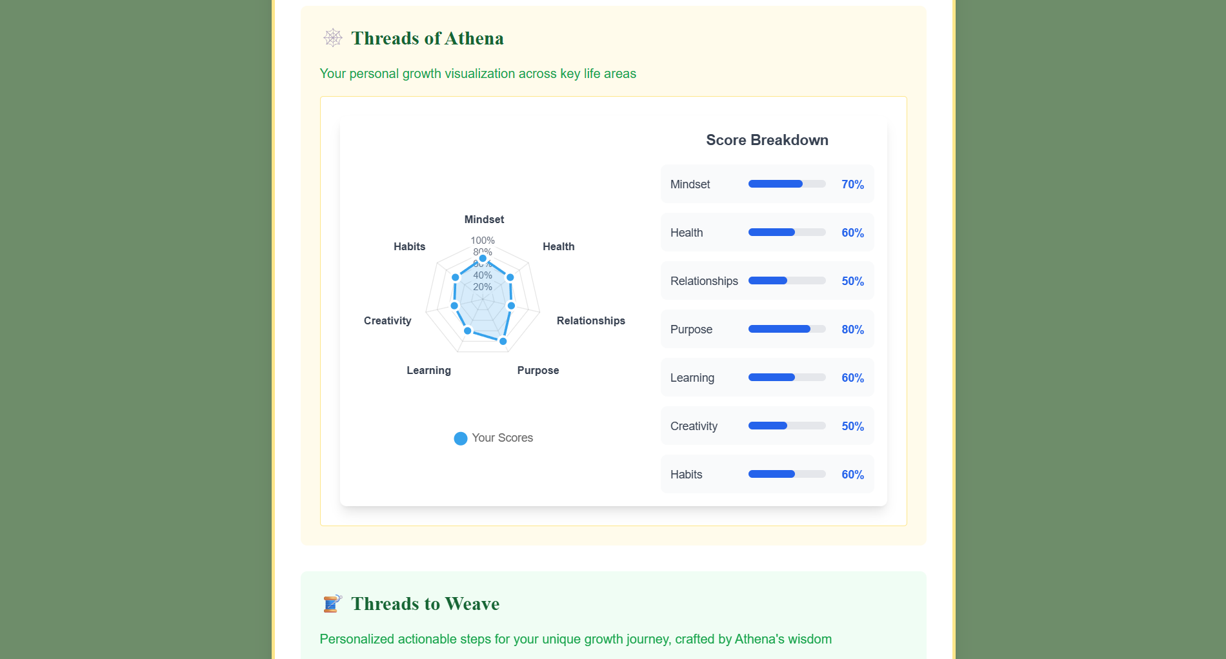1226x659 pixels.
Task: Click the Score Breakdown heading
Action: point(767,140)
